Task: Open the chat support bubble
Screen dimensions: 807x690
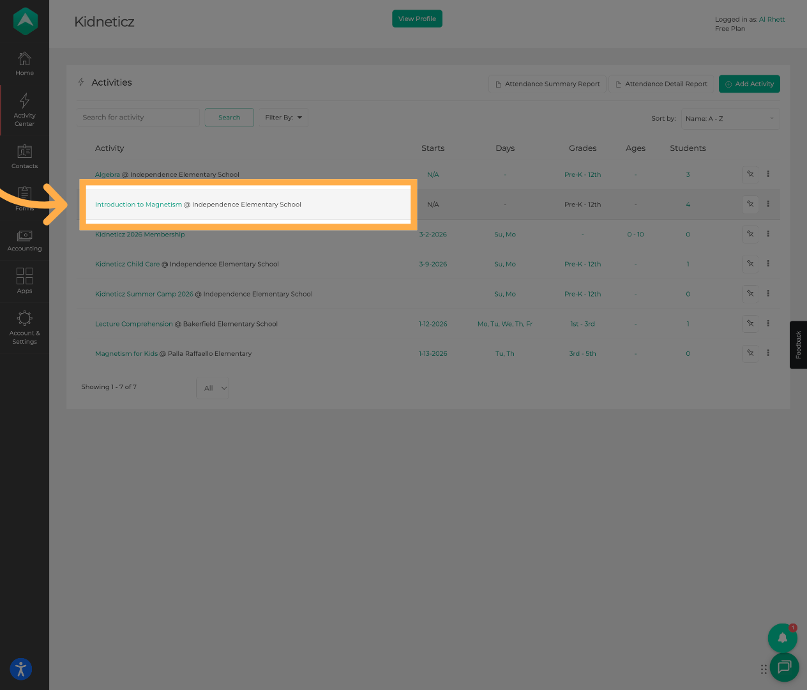Action: [784, 668]
